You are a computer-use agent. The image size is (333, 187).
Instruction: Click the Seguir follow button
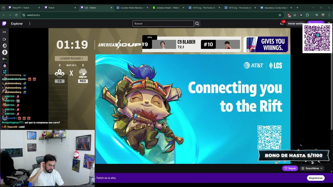click(x=290, y=168)
